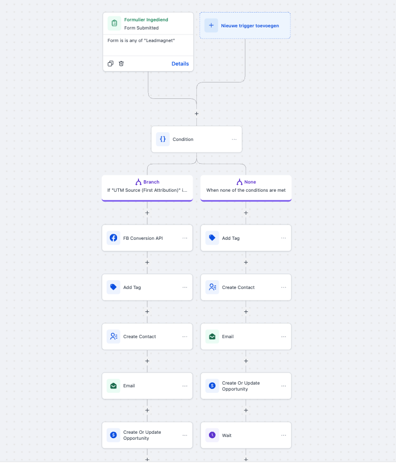Open the trigger Details link

point(180,63)
